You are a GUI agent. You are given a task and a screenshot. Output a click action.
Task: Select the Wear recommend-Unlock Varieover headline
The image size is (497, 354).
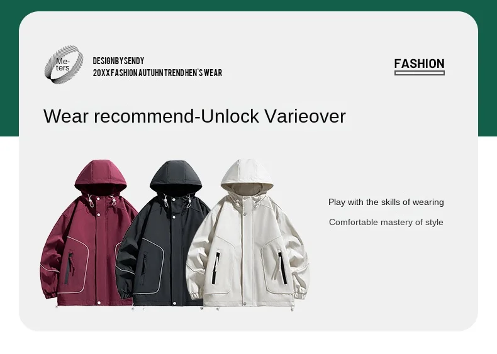pyautogui.click(x=194, y=116)
